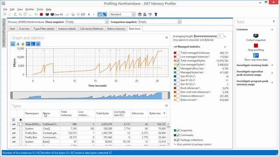Collapse the .net Managed statistics section
This screenshot has width=280, height=157.
[225, 47]
